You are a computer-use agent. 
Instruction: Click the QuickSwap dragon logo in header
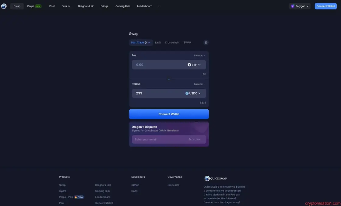(x=4, y=6)
